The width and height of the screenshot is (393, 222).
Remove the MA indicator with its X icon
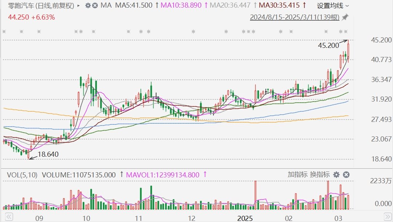coord(95,6)
